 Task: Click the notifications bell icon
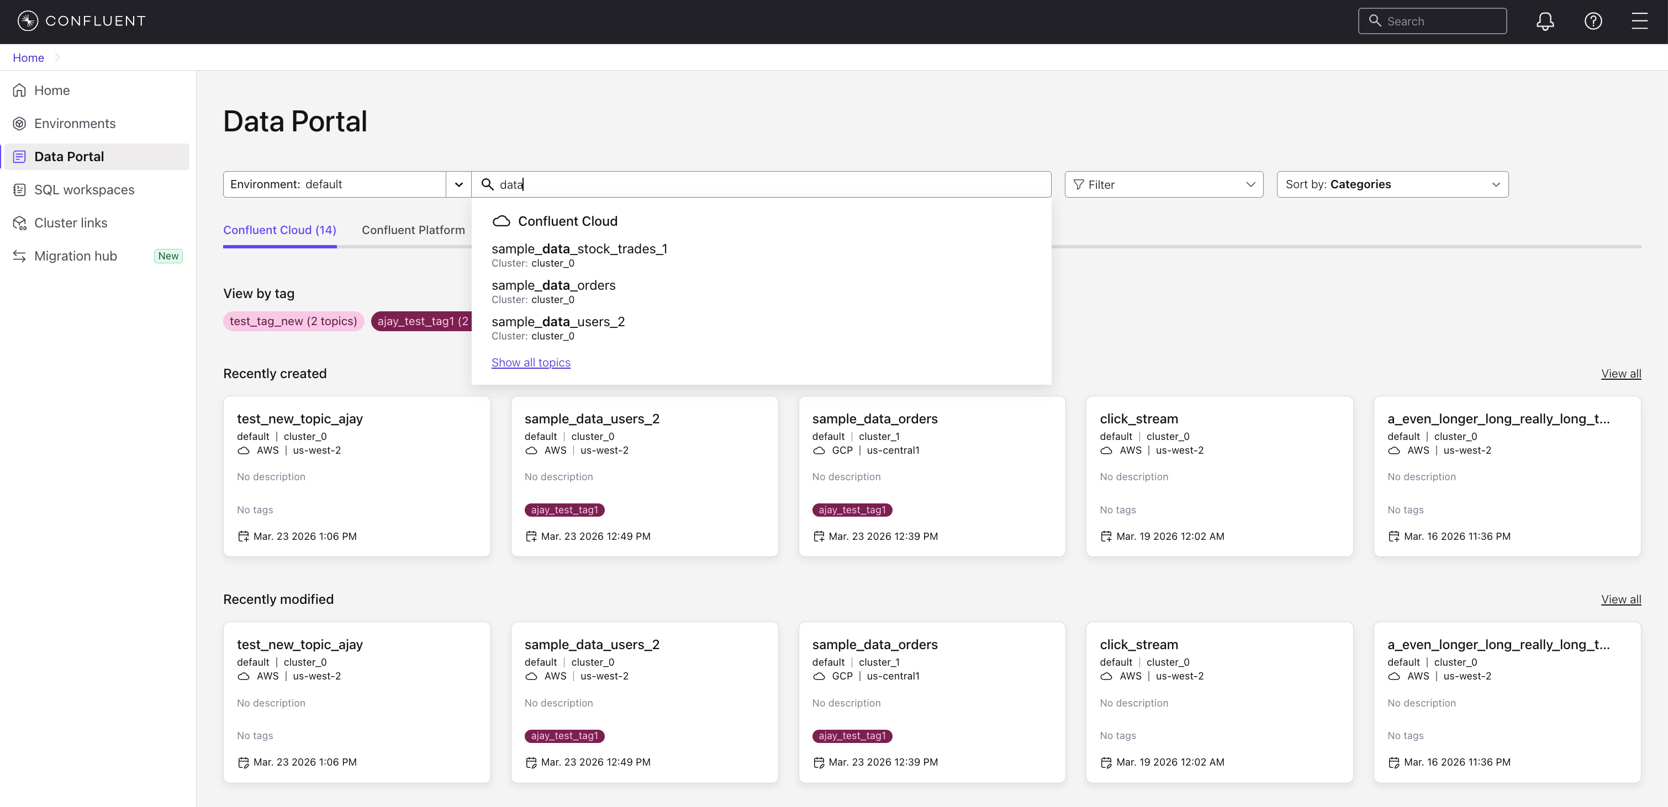point(1545,22)
